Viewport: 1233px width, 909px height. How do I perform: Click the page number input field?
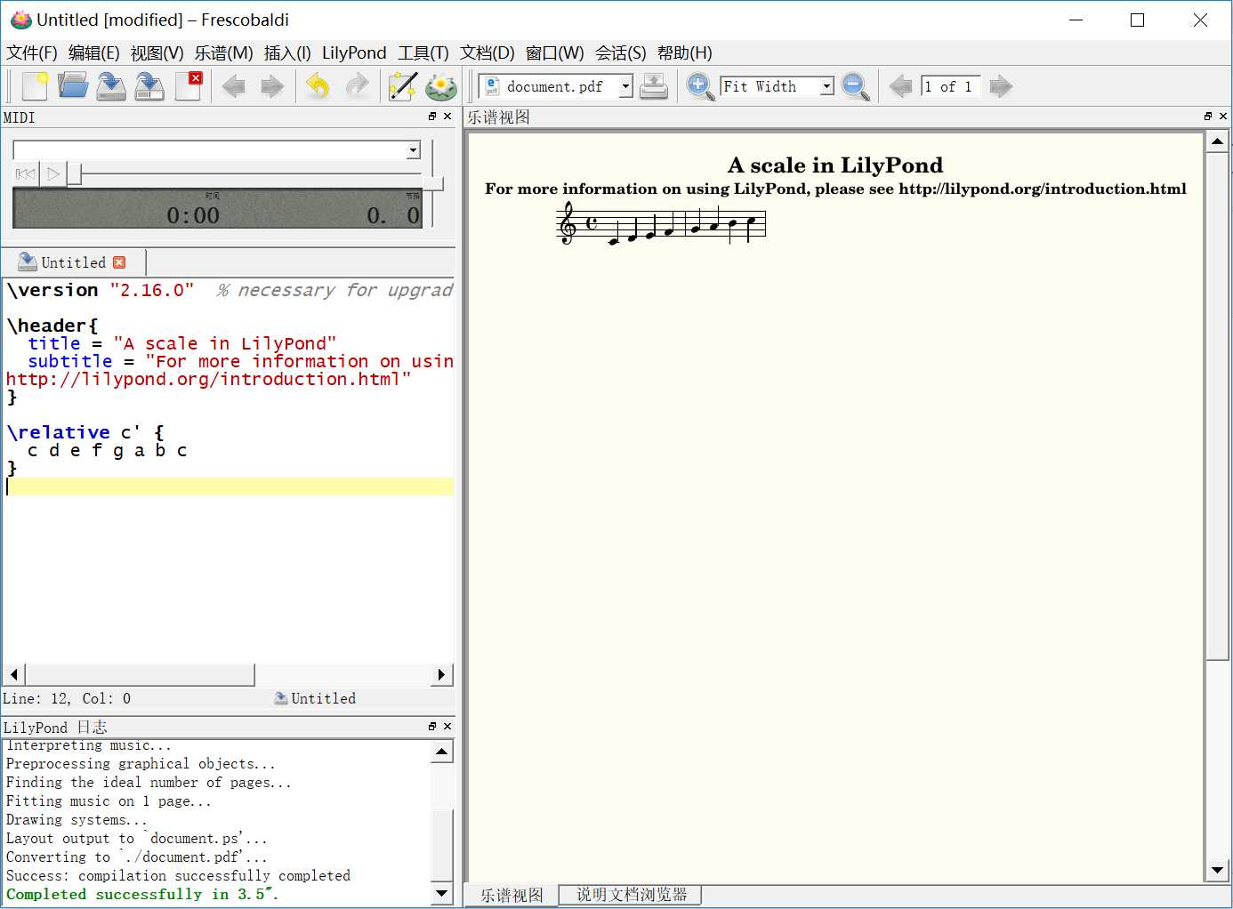[x=950, y=86]
